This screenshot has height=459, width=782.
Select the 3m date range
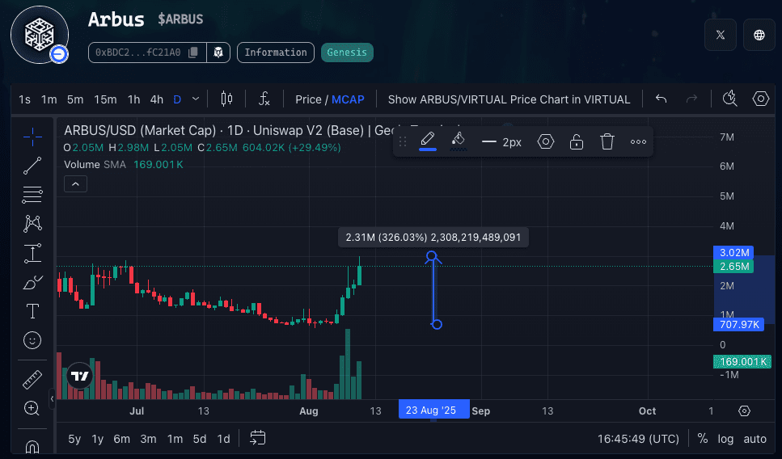148,439
